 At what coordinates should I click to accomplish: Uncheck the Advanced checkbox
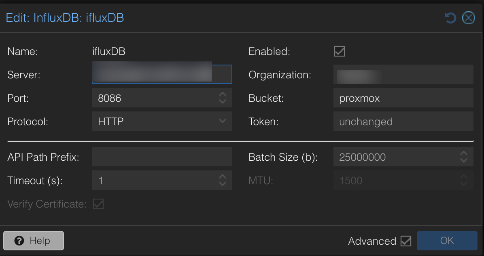pos(405,241)
